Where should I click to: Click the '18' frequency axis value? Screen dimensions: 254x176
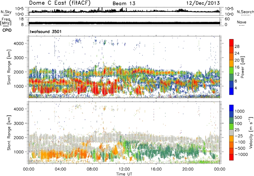tap(21, 19)
